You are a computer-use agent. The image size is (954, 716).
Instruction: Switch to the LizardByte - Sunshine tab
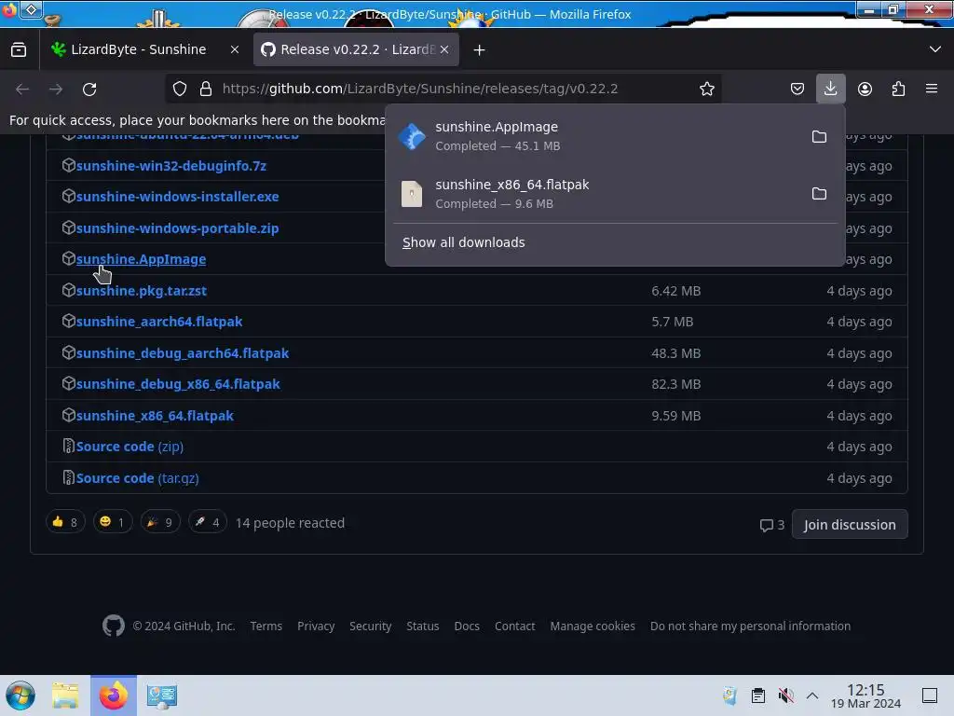(139, 49)
